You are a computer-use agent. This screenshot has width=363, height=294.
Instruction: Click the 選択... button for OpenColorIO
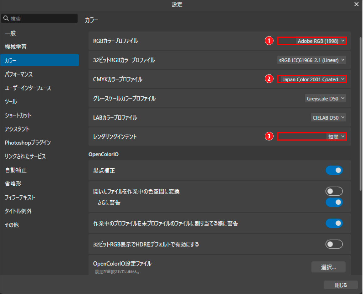tap(328, 267)
